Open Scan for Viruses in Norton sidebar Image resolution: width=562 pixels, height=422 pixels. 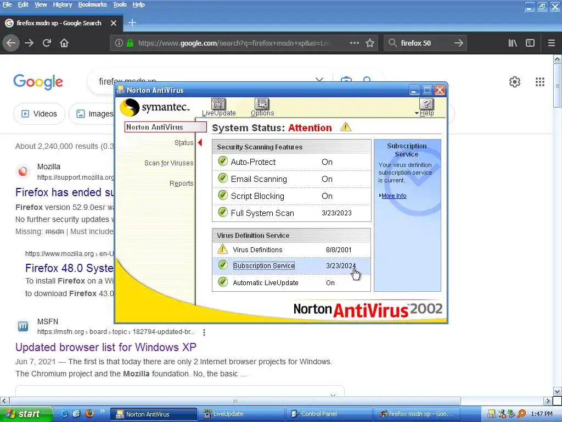168,163
